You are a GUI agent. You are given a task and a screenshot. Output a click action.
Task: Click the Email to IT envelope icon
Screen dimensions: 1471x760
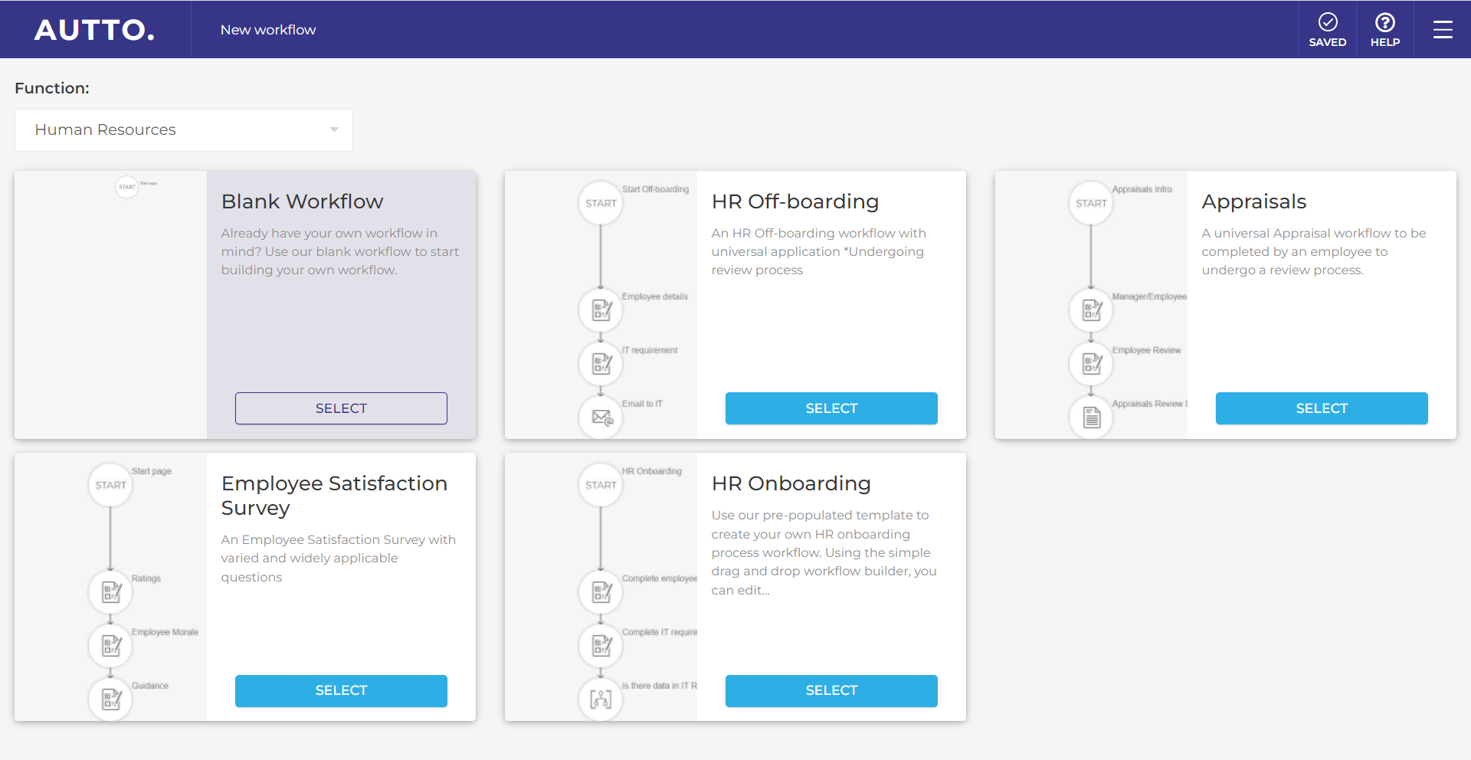(x=601, y=418)
